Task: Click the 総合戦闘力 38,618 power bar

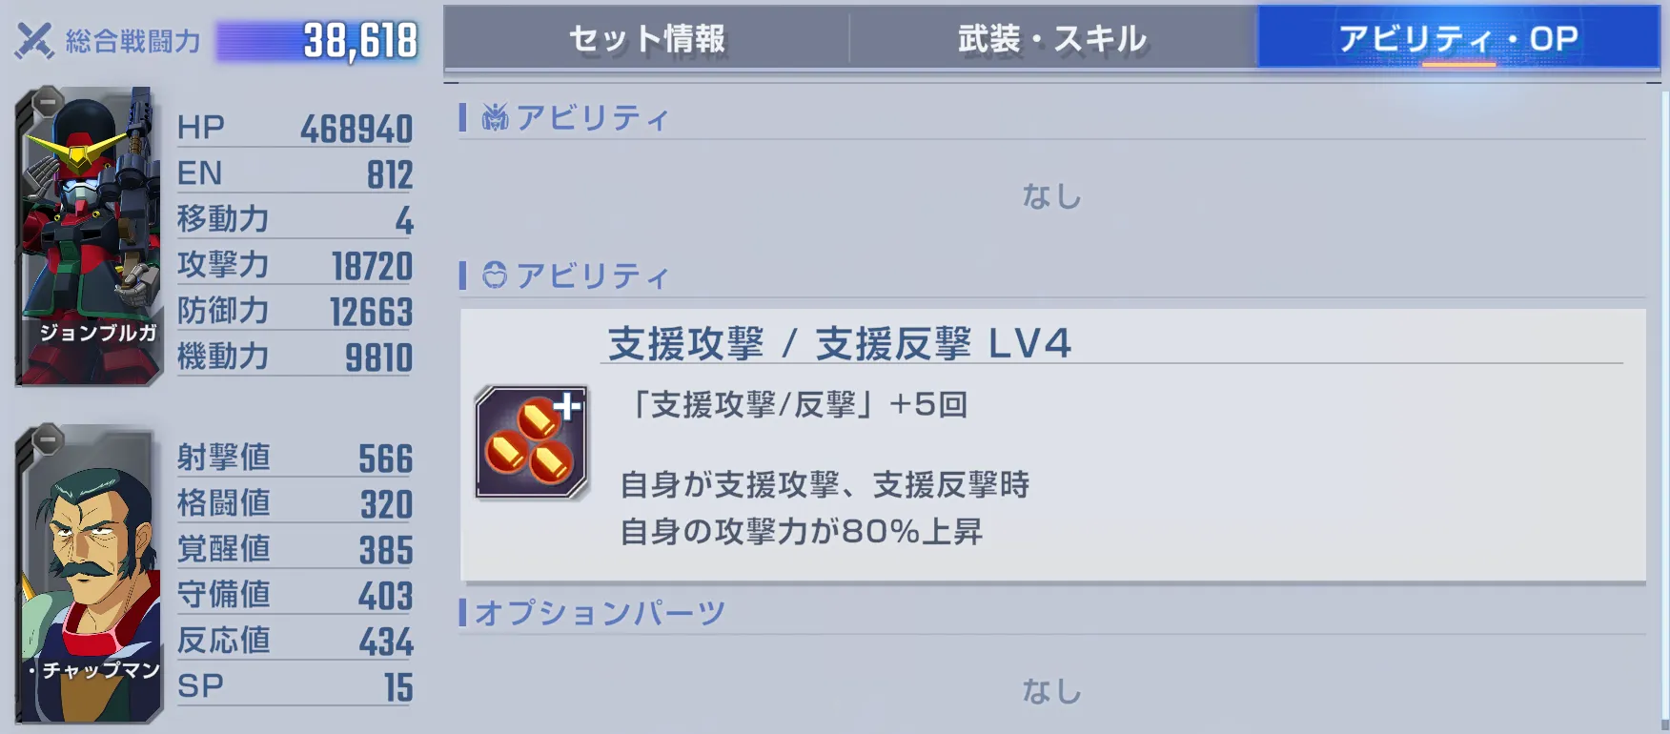Action: click(x=317, y=41)
